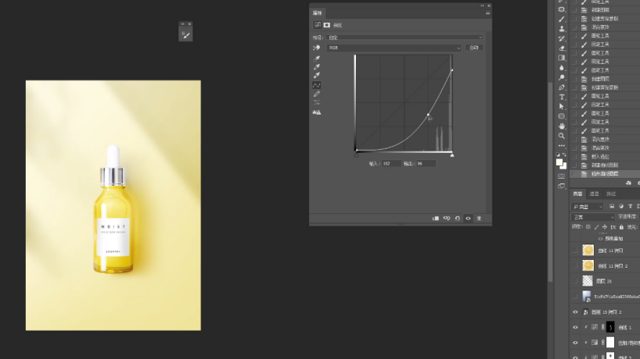The width and height of the screenshot is (640, 359).
Task: Select the Dodge tool
Action: pos(562,77)
